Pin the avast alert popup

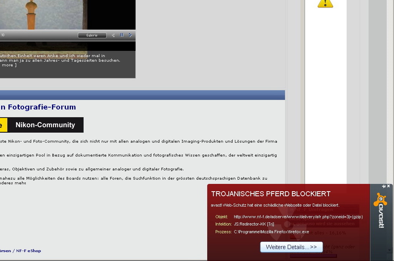tap(384, 186)
